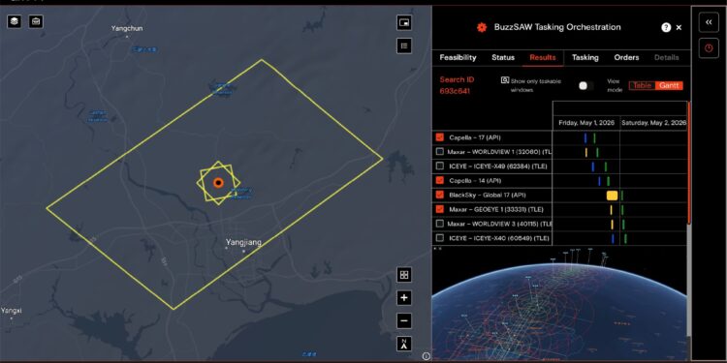Screen dimensions: 727x363
Task: Click the Friday, May 1, 2026 column header
Action: (x=586, y=123)
